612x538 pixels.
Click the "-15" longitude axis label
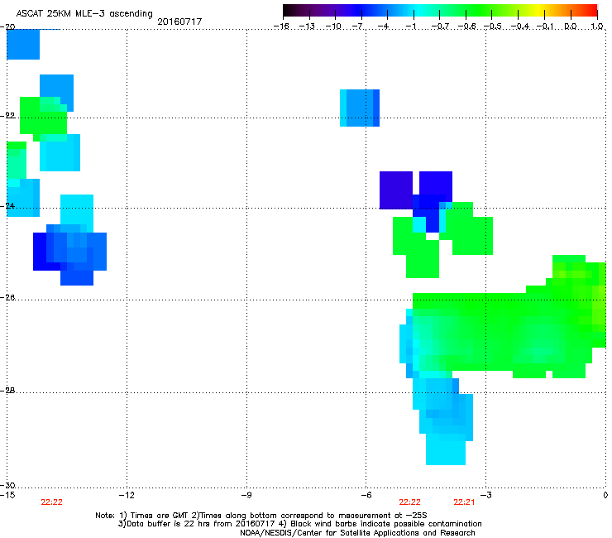click(x=7, y=495)
